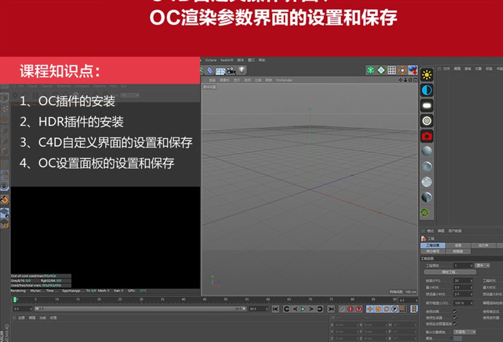Click the dotted grid icon in top toolbar
503x342 pixels.
click(x=391, y=70)
